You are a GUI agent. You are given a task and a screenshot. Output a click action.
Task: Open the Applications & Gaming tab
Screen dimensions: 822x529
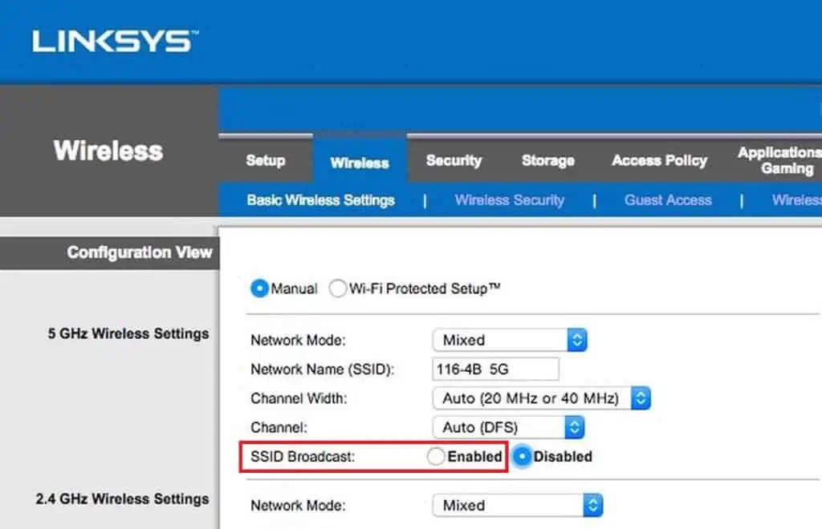780,160
